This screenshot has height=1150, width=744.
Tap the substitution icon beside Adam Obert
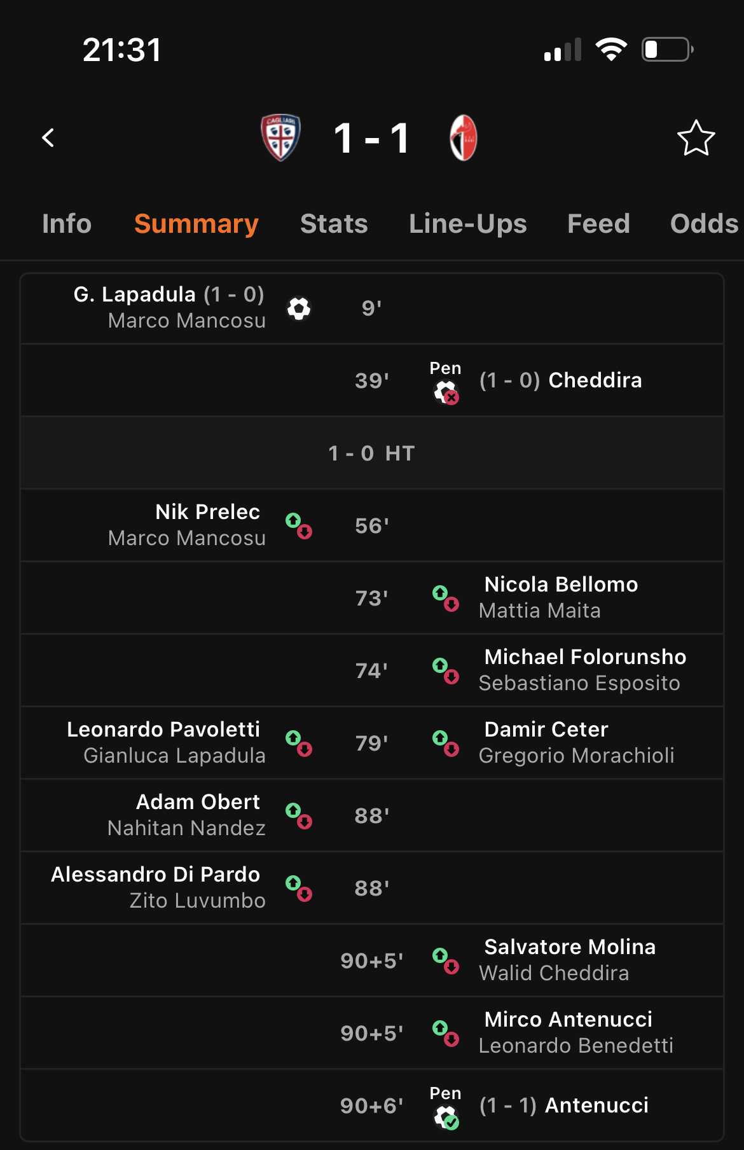pyautogui.click(x=299, y=816)
